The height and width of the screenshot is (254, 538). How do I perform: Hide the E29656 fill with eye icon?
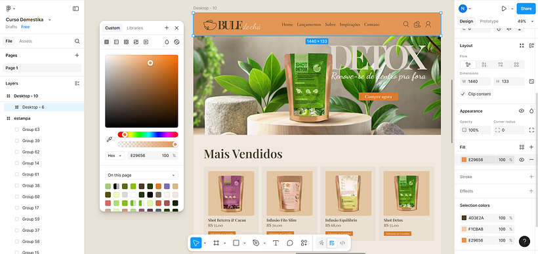click(522, 160)
